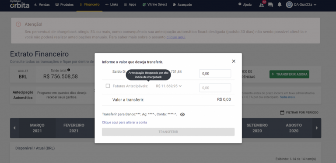This screenshot has height=163, width=336.
Task: Click the Saldo total info icon
Action: tap(69, 70)
